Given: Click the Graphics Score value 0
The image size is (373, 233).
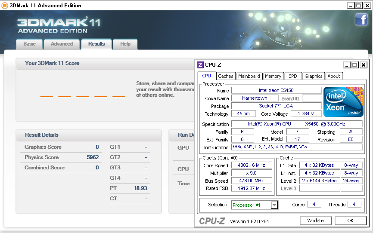Looking at the screenshot, I should pos(97,147).
